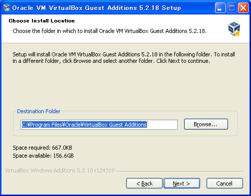
Task: Click the title bar text "Oracle VM VirtualBox Guest Additions"
Action: (75, 8)
